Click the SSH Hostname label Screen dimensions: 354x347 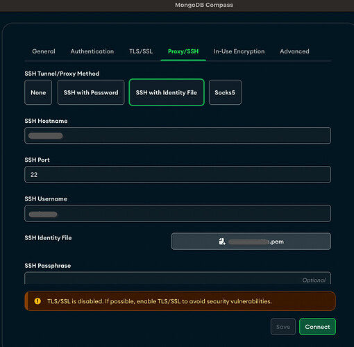pos(46,121)
